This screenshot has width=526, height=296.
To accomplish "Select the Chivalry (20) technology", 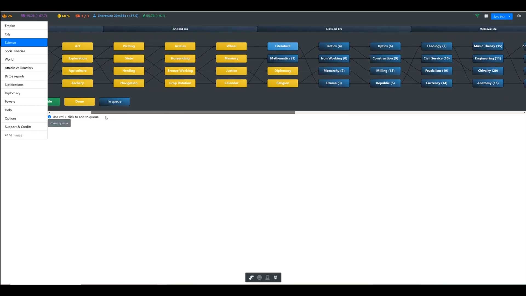I will (x=488, y=71).
